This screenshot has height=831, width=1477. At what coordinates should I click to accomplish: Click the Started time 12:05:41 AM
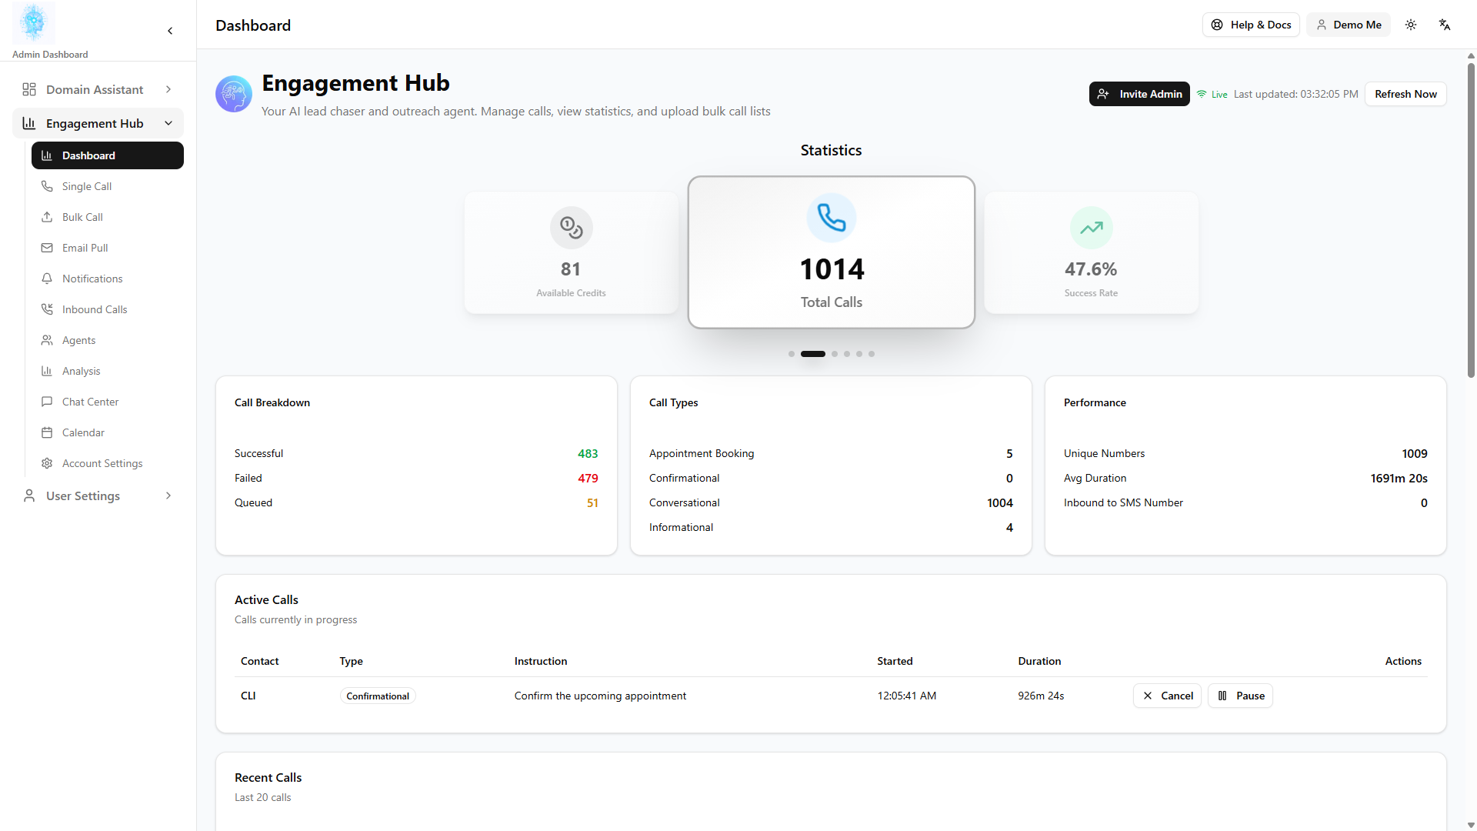click(907, 696)
